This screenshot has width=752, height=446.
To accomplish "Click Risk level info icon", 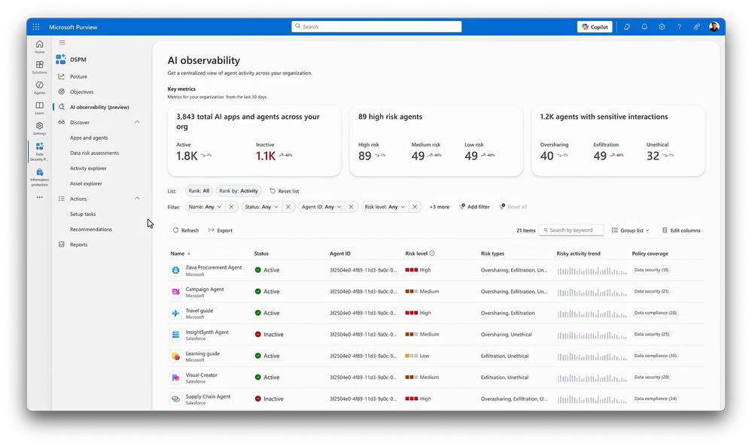I will [x=432, y=253].
